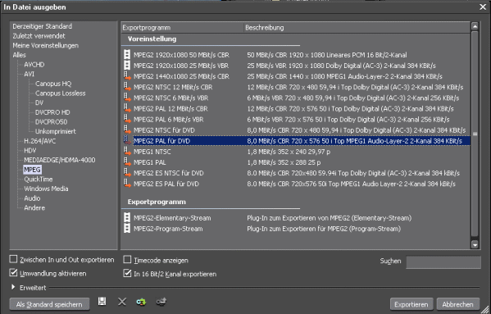This screenshot has width=491, height=314.
Task: Select Canopus Lossless under AVI
Action: (60, 93)
